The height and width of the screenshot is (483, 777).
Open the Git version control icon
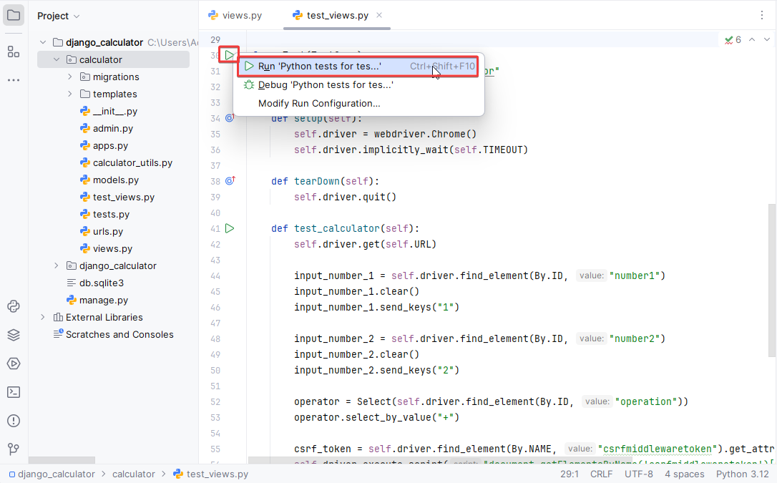pos(14,449)
